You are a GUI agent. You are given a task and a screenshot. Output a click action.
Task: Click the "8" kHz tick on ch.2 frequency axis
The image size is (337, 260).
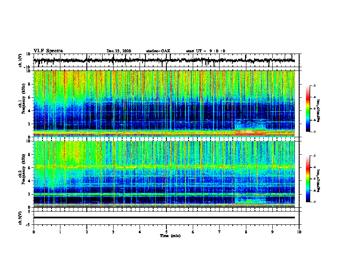[x=30, y=155]
